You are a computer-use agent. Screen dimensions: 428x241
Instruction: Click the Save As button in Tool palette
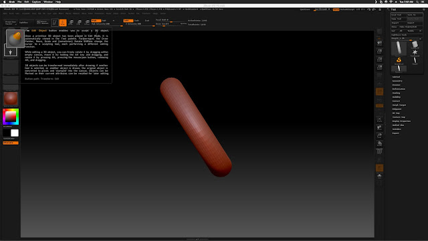[415, 15]
